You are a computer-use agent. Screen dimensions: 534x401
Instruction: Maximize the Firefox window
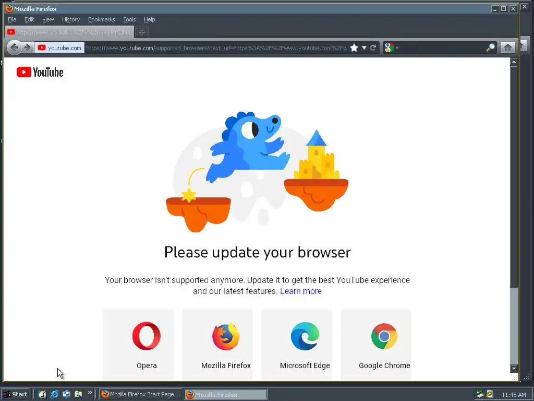[503, 9]
